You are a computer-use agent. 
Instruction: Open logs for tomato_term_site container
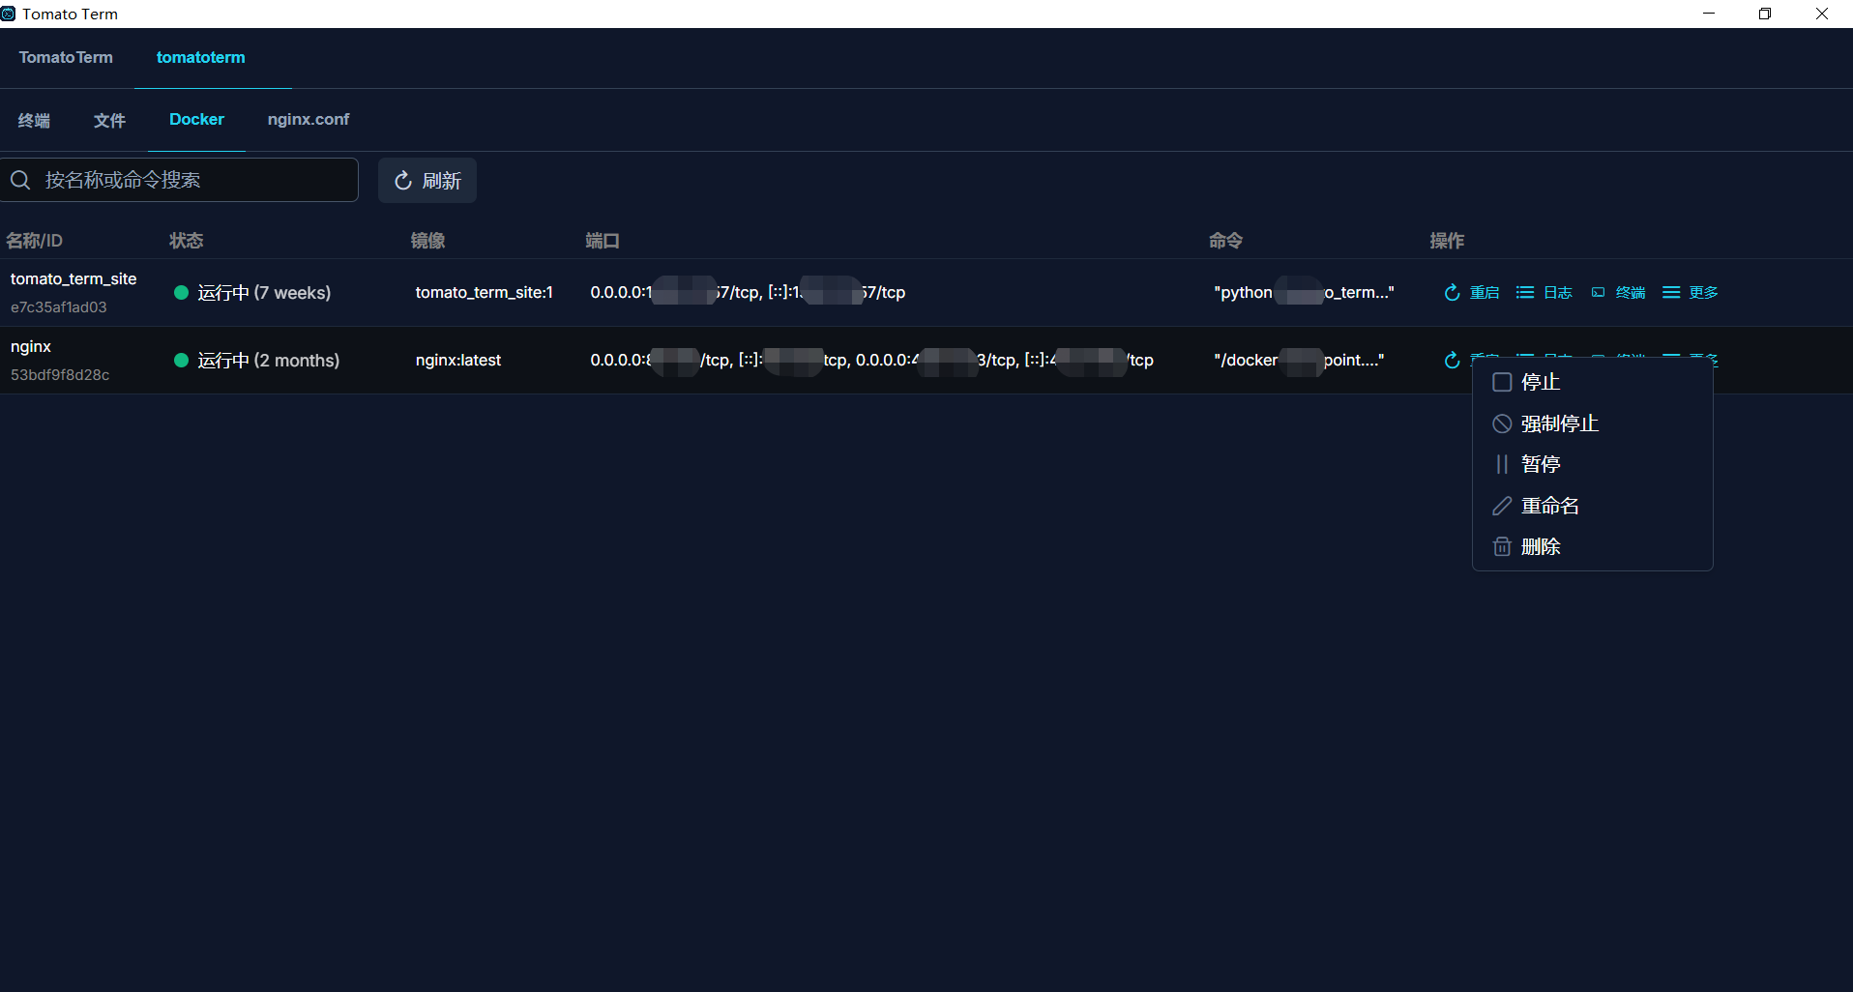[x=1544, y=293]
